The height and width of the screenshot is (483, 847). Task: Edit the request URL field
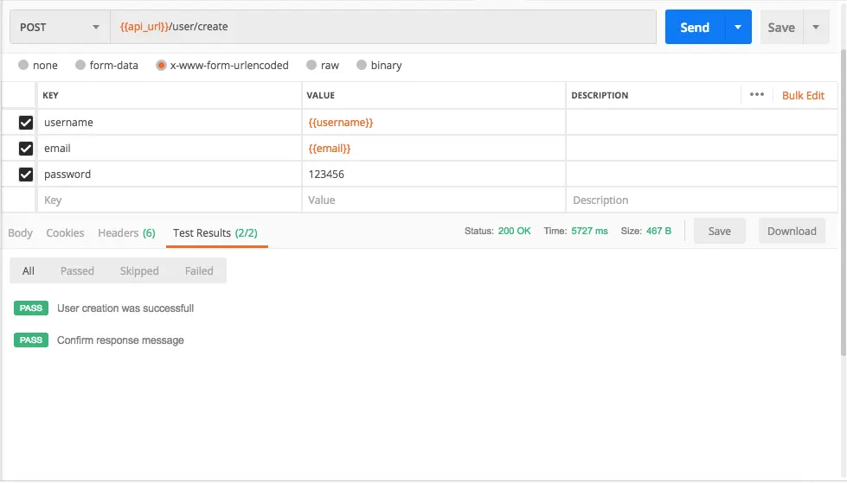(x=383, y=27)
